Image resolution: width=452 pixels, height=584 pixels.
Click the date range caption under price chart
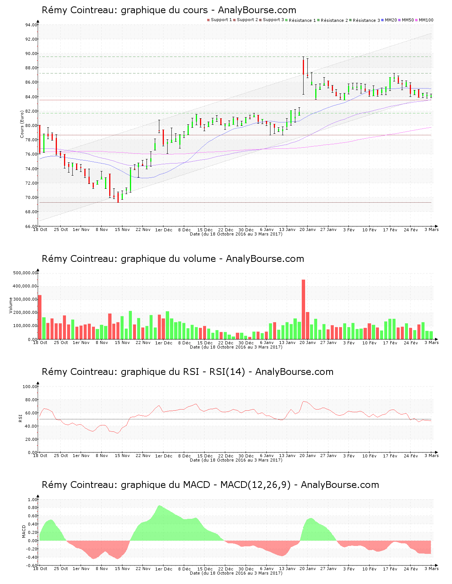(236, 234)
